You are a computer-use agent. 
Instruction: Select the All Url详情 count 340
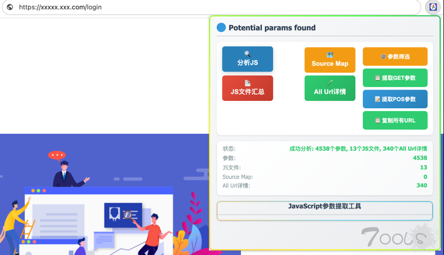click(x=422, y=185)
